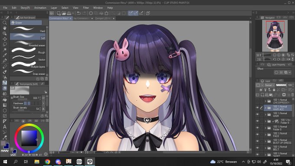Expand the FACE folder
Screen dimensions: 295x166
pyautogui.click(x=265, y=135)
